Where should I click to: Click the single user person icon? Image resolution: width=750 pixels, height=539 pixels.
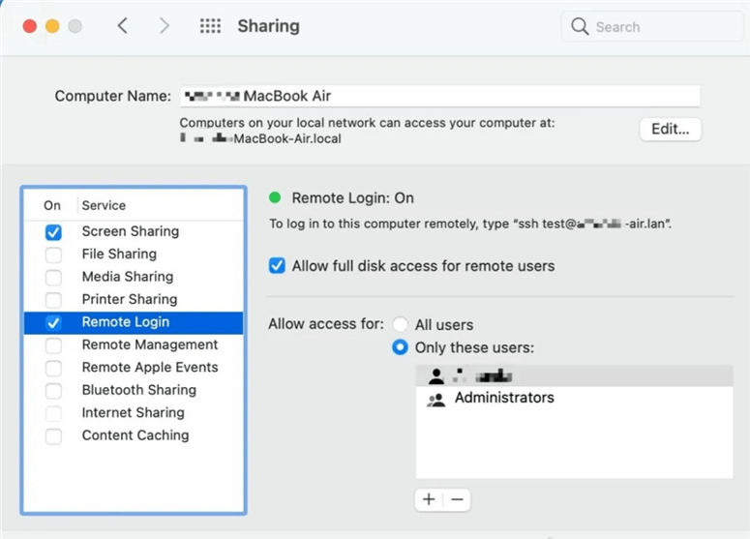435,376
